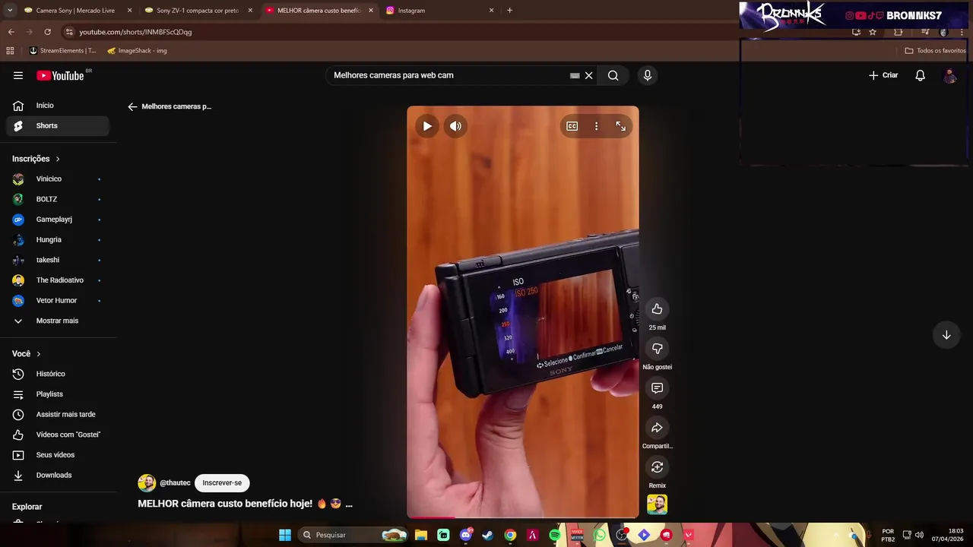Like the Short with 25 mil likes

coord(658,309)
